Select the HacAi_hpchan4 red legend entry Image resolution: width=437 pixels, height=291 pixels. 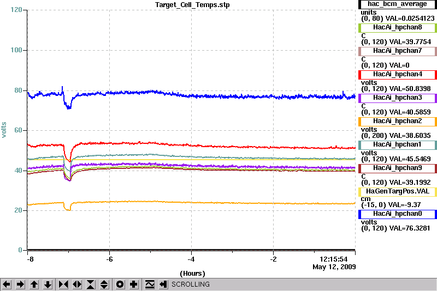coord(397,75)
